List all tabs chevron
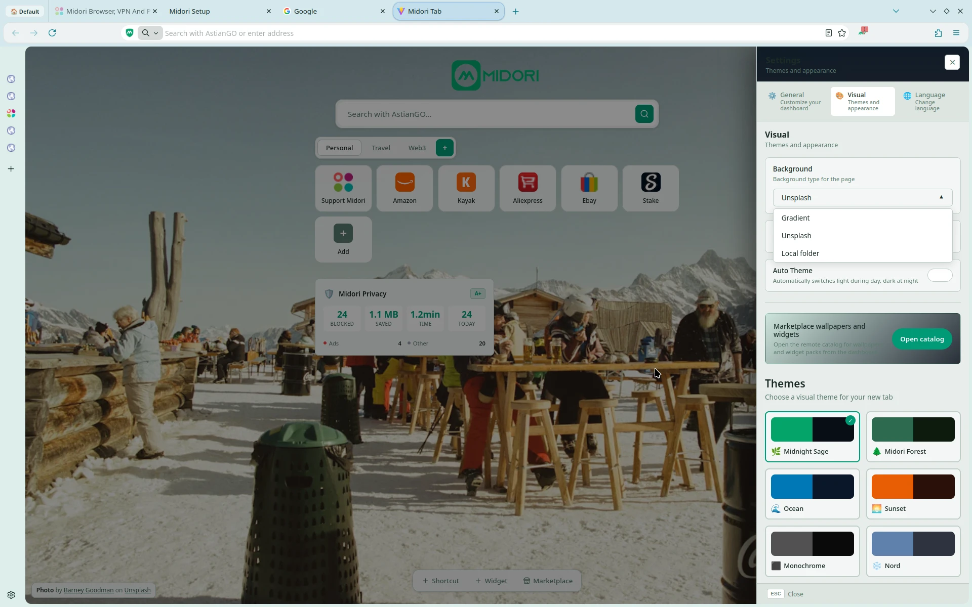The width and height of the screenshot is (972, 607). point(896,11)
